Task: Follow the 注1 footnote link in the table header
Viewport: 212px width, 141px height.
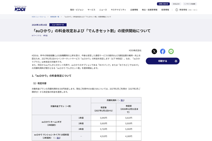Action: [122, 100]
